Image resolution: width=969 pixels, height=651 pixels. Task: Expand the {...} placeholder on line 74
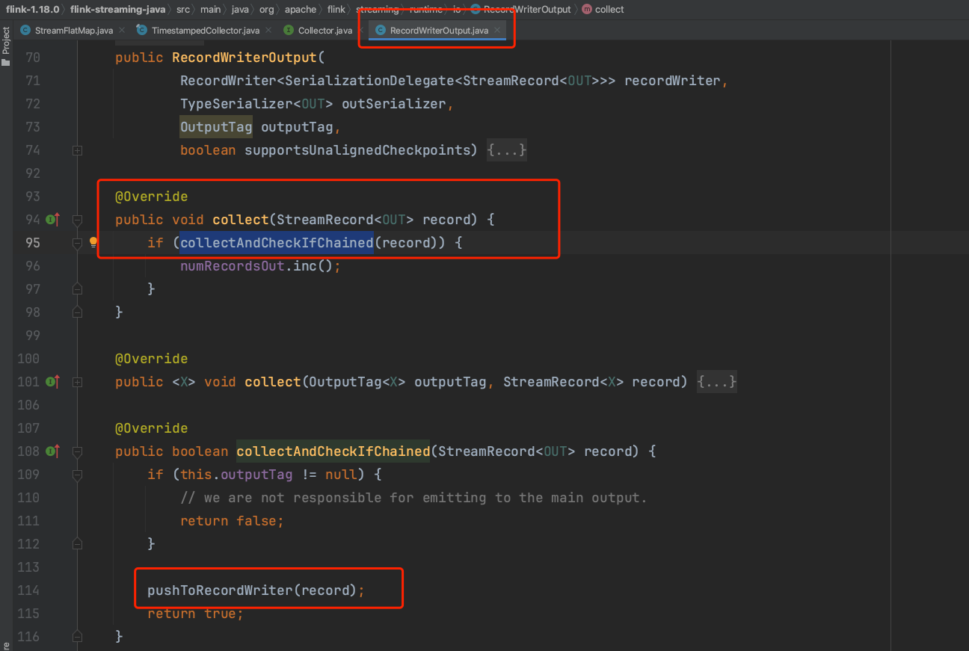[x=507, y=150]
